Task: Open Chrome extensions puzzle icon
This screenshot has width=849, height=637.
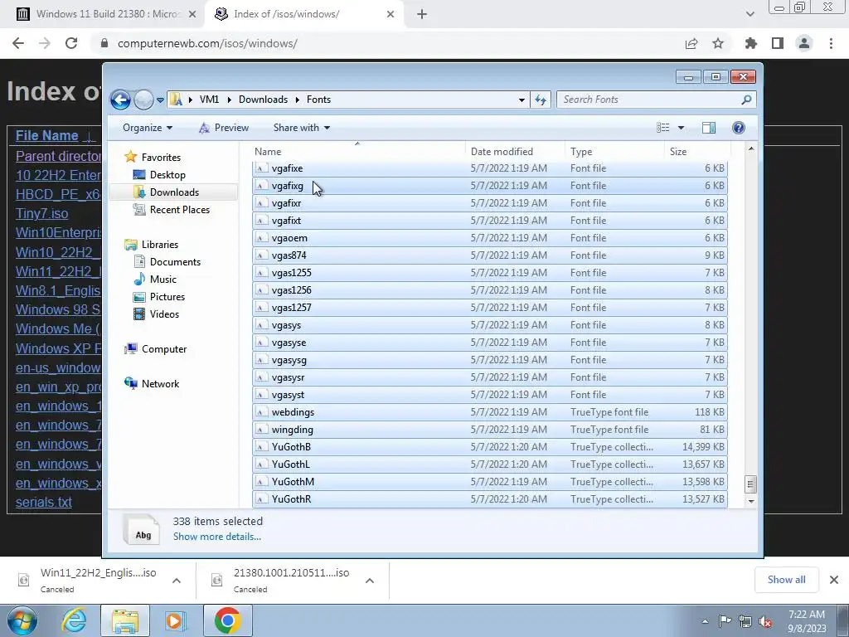Action: click(x=751, y=43)
